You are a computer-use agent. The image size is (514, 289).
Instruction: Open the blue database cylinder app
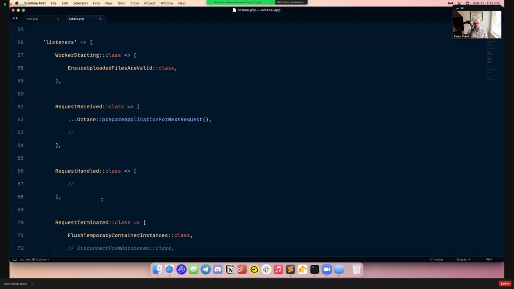click(x=339, y=270)
